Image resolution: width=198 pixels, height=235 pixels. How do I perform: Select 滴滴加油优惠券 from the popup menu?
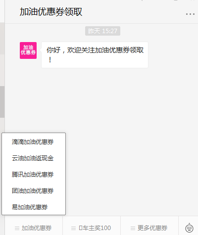click(x=33, y=142)
